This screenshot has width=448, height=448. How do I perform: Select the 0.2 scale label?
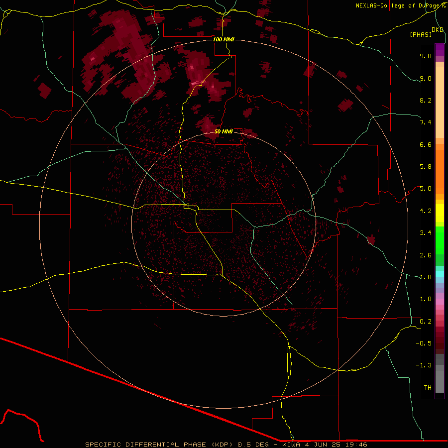(426, 322)
